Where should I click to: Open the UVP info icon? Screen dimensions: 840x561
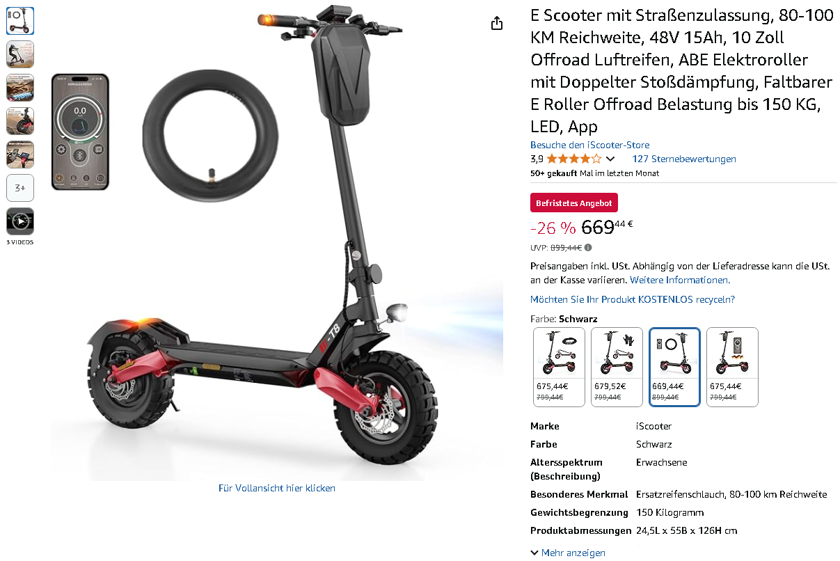pyautogui.click(x=588, y=247)
